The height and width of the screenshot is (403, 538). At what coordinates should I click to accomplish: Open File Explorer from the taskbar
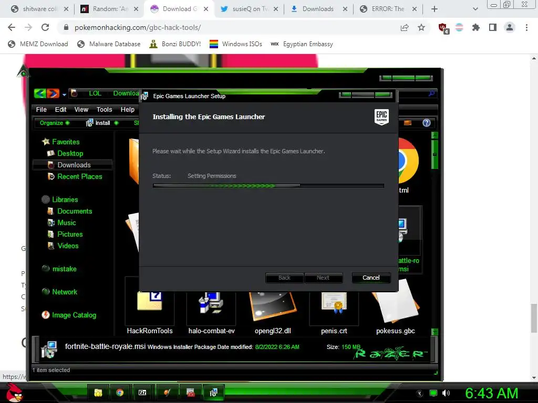tap(98, 393)
